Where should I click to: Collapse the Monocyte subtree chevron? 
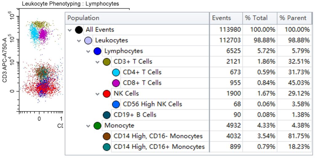pos(89,126)
